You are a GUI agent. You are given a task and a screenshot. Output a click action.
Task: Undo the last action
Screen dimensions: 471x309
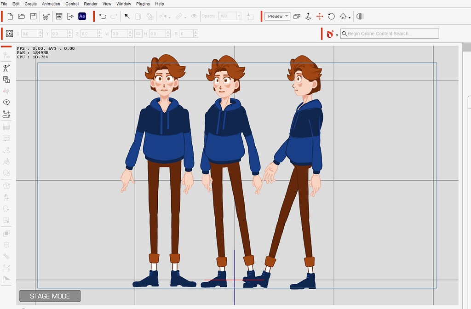(103, 16)
